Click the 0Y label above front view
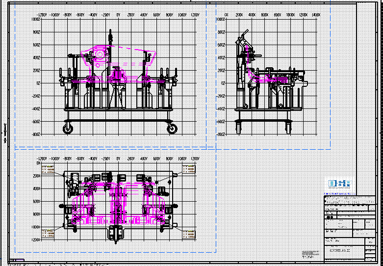 tap(119, 15)
